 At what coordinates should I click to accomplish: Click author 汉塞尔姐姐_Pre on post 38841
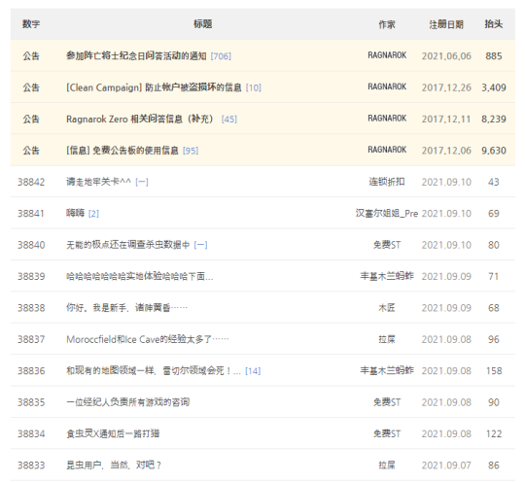pos(387,213)
